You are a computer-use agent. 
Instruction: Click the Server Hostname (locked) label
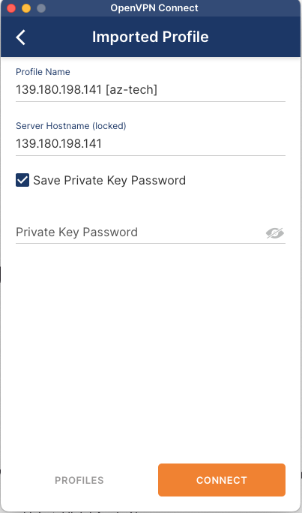pyautogui.click(x=71, y=126)
